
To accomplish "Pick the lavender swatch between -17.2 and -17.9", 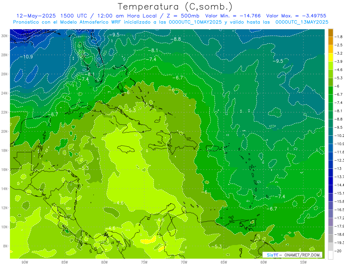I will (x=331, y=222).
